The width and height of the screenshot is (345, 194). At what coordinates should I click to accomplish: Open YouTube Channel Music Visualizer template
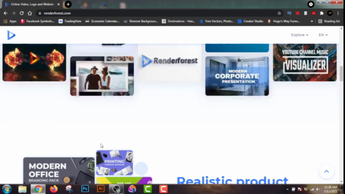pos(305,63)
